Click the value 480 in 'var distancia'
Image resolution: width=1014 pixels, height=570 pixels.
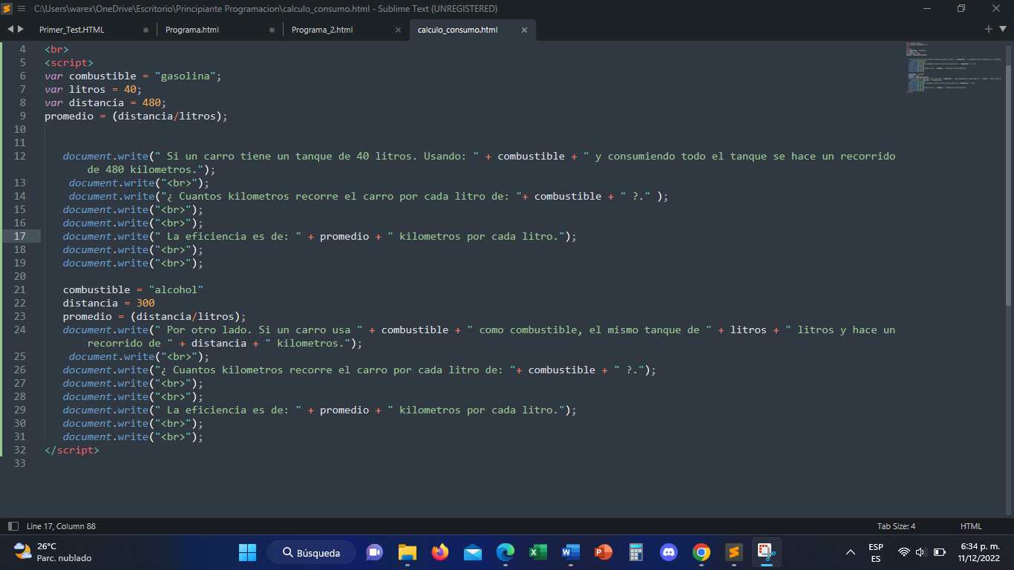(151, 102)
